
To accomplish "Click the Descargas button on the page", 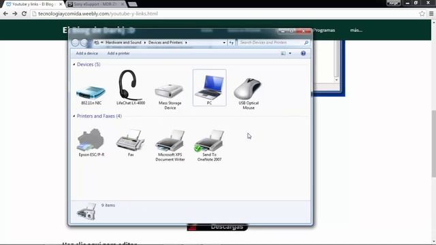I will (217, 227).
